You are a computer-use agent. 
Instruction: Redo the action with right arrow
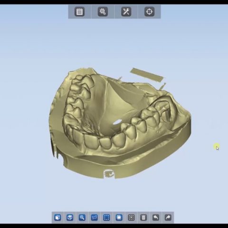tap(168, 218)
